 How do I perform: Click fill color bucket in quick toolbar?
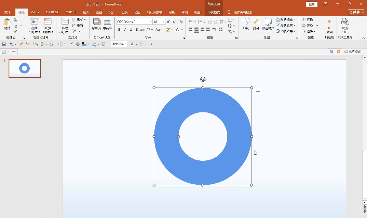(95, 44)
